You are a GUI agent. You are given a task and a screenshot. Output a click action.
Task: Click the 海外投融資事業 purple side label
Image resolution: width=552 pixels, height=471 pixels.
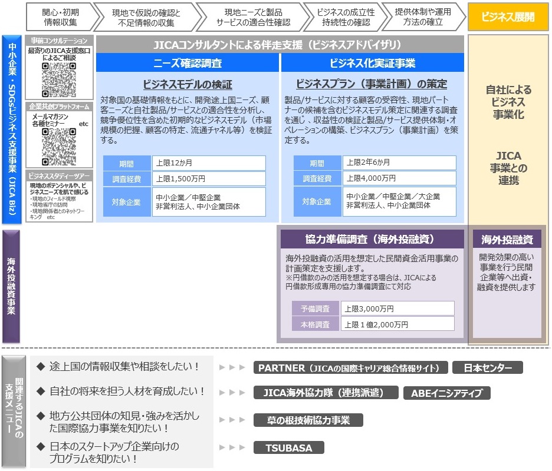tap(11, 286)
